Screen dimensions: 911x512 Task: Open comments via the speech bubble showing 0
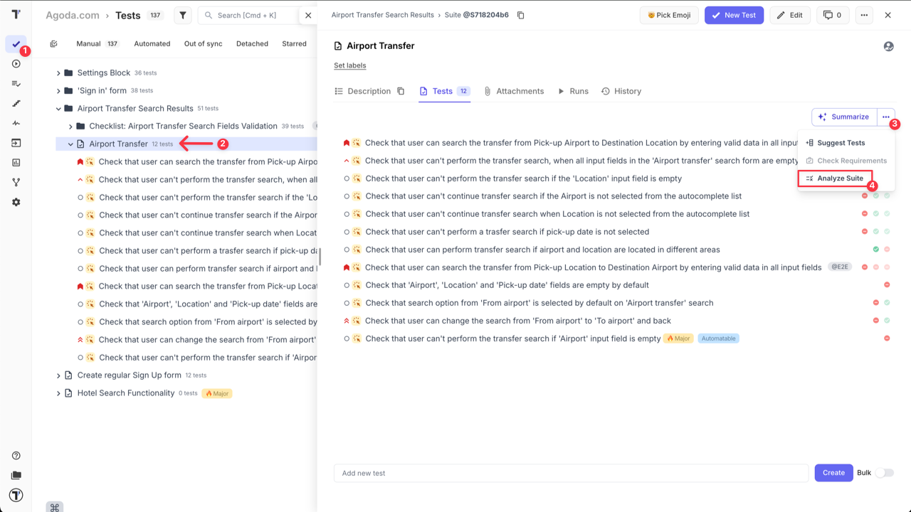pos(832,14)
